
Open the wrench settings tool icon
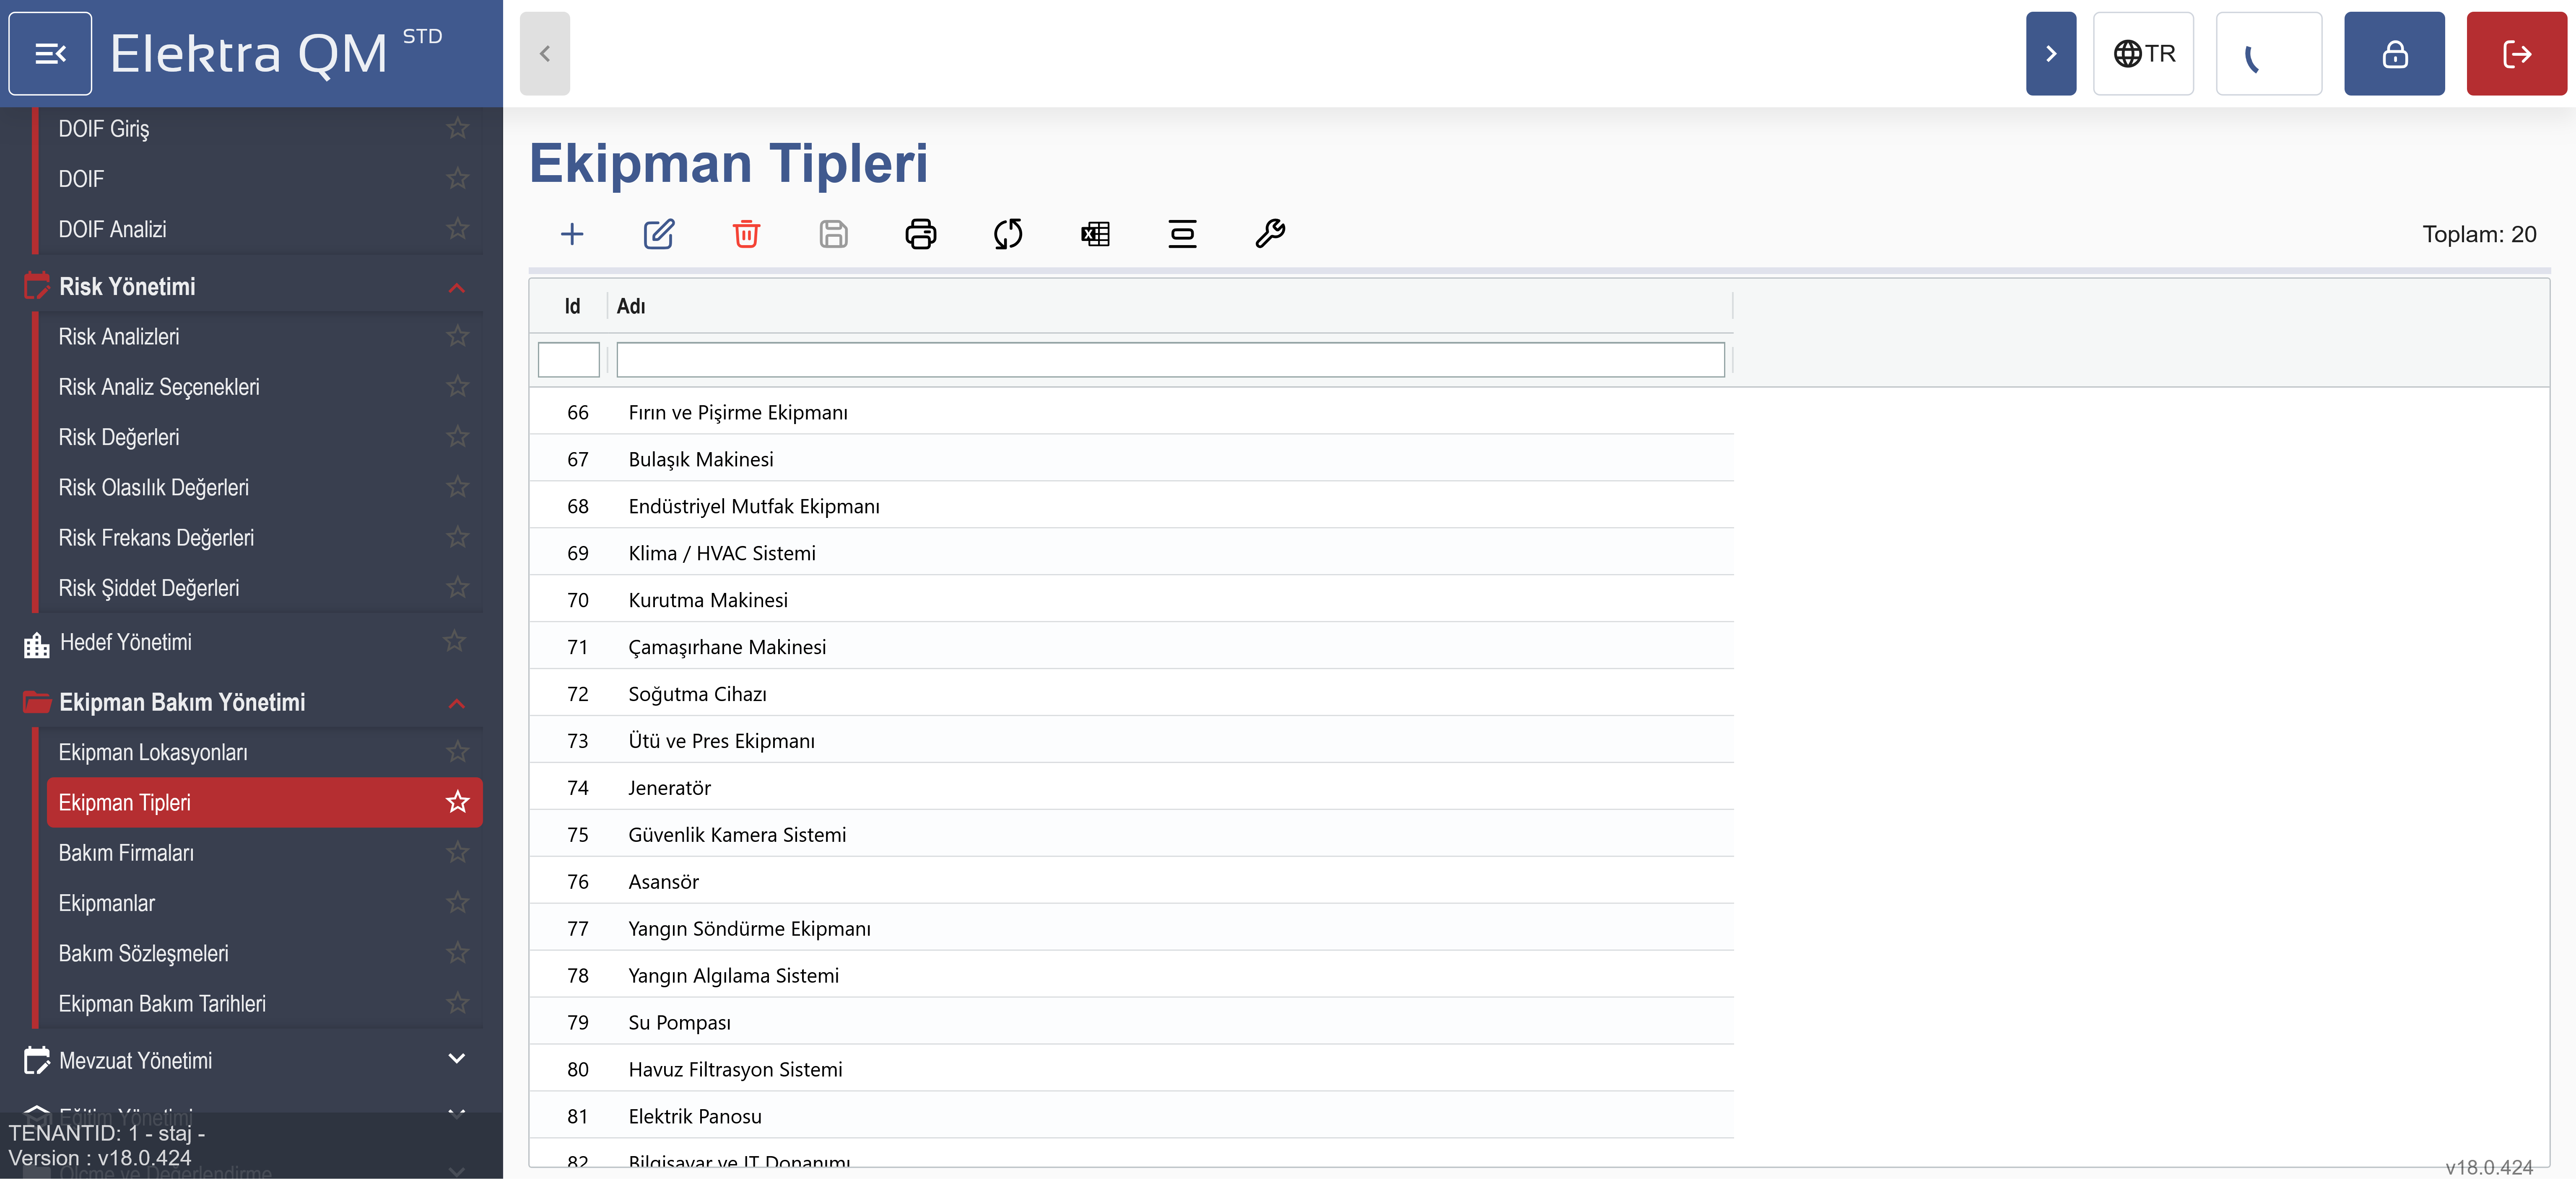[1270, 235]
